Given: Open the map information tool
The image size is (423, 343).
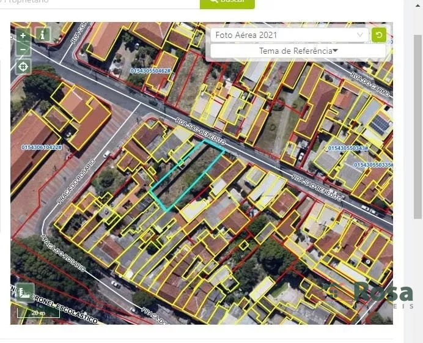Looking at the screenshot, I should (x=43, y=35).
